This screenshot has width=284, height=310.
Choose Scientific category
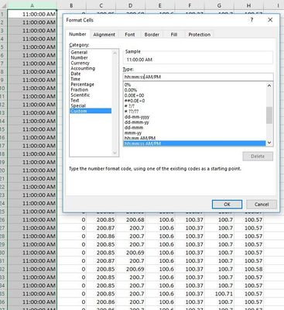coord(91,95)
